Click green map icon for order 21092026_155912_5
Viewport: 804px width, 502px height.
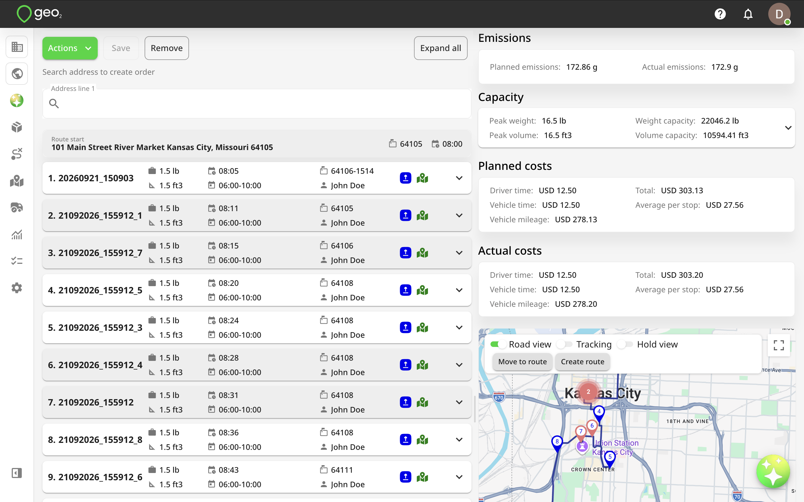422,290
